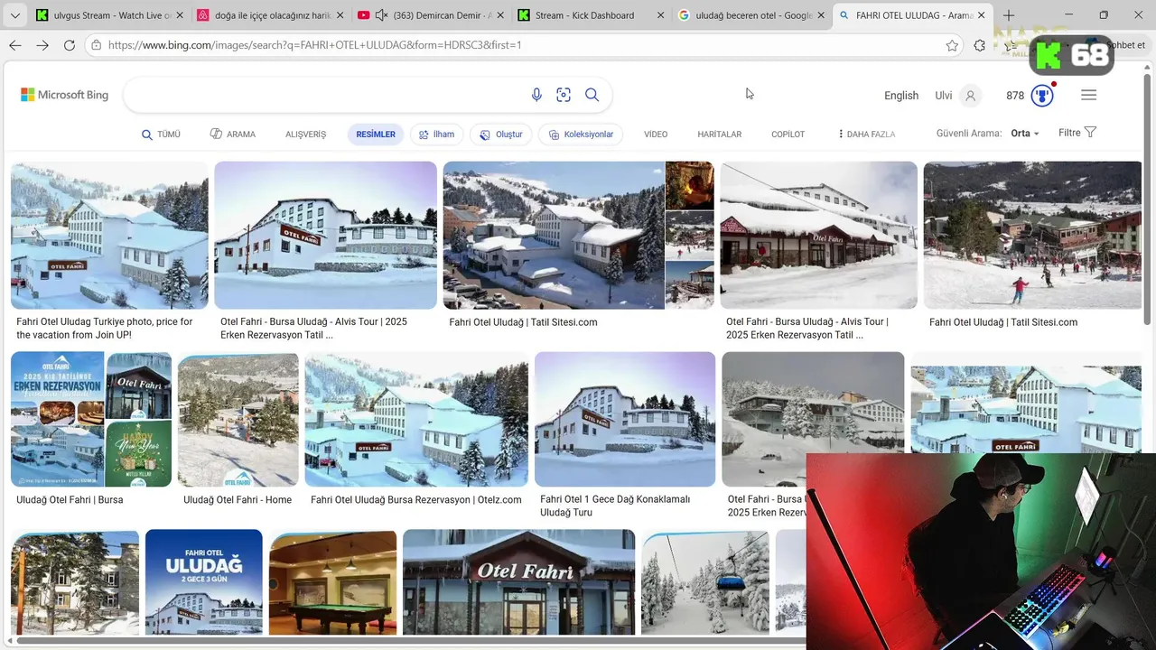Click the horizontal page scrollbar
The image size is (1156, 650).
[x=406, y=642]
